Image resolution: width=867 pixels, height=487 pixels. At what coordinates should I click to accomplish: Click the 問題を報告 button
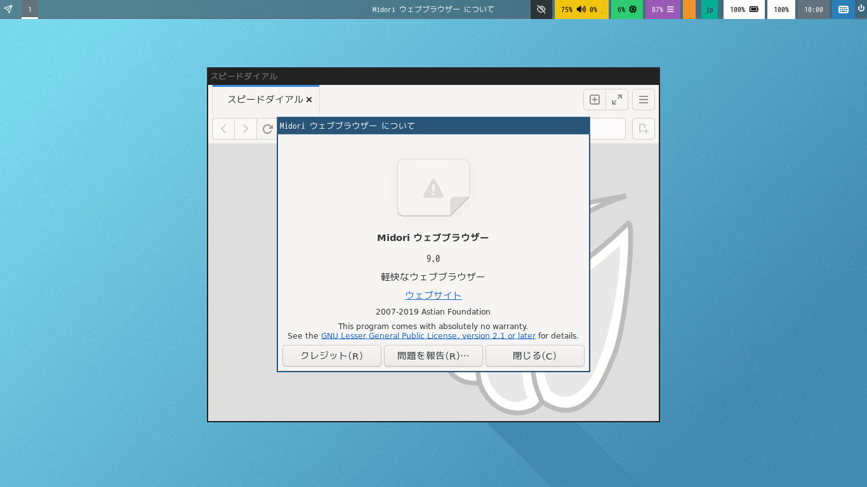433,356
